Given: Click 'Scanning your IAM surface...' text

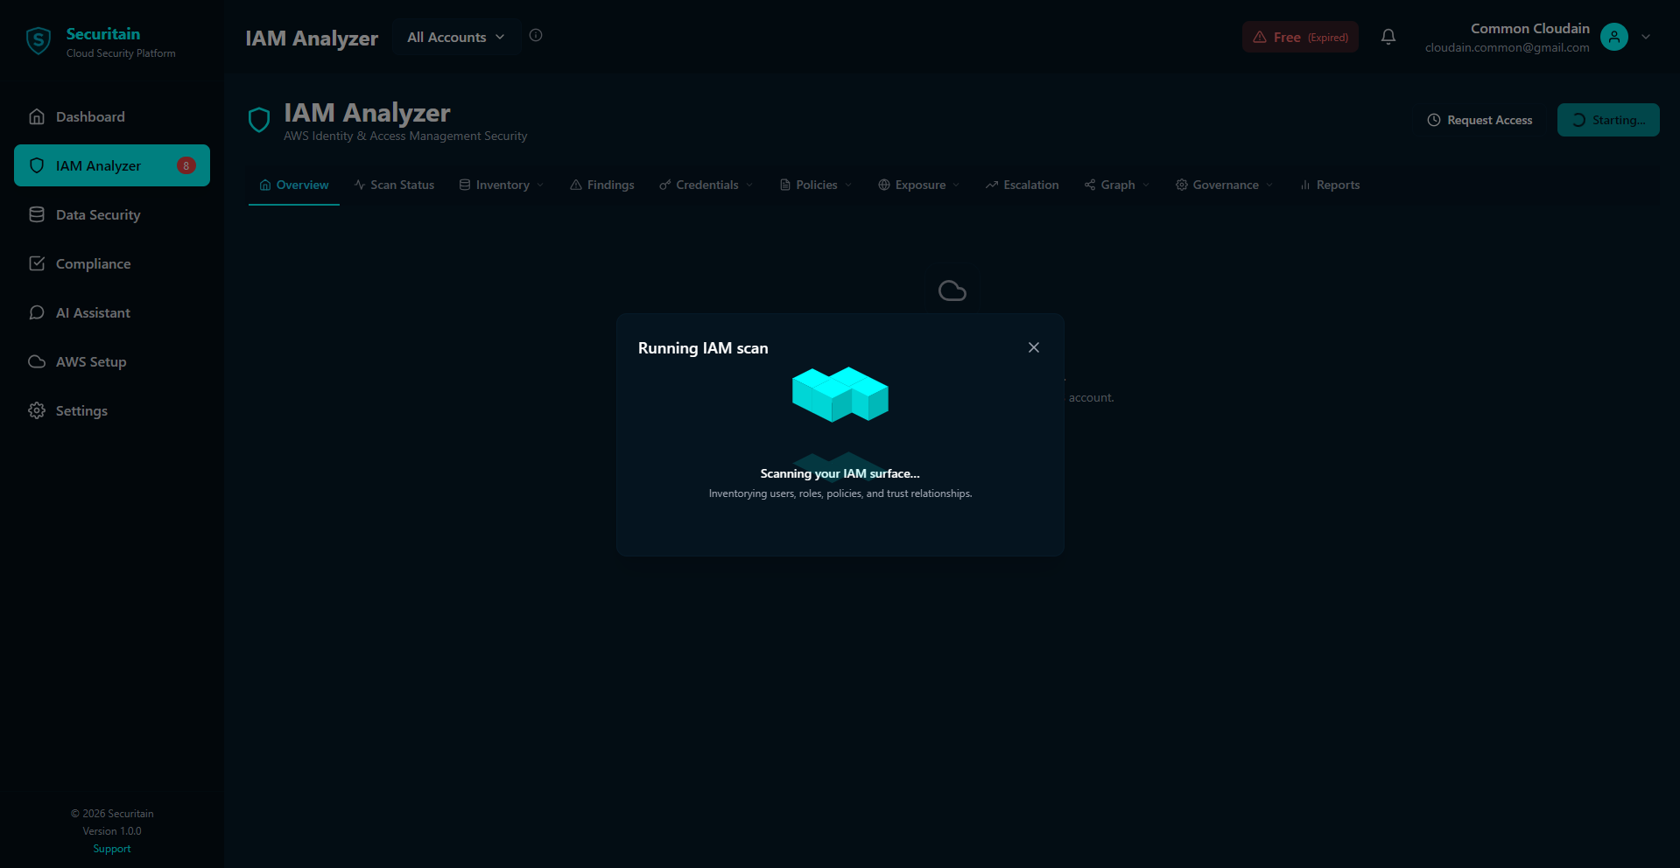Looking at the screenshot, I should 840,473.
